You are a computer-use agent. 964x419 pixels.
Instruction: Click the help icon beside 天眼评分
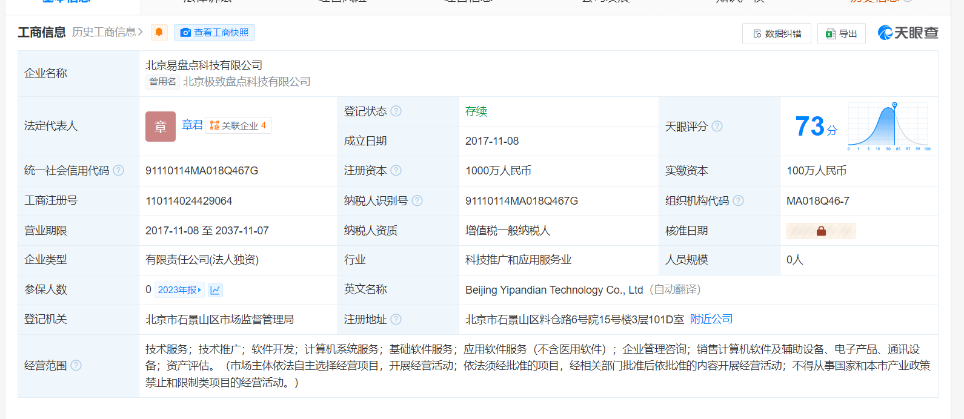coord(717,126)
